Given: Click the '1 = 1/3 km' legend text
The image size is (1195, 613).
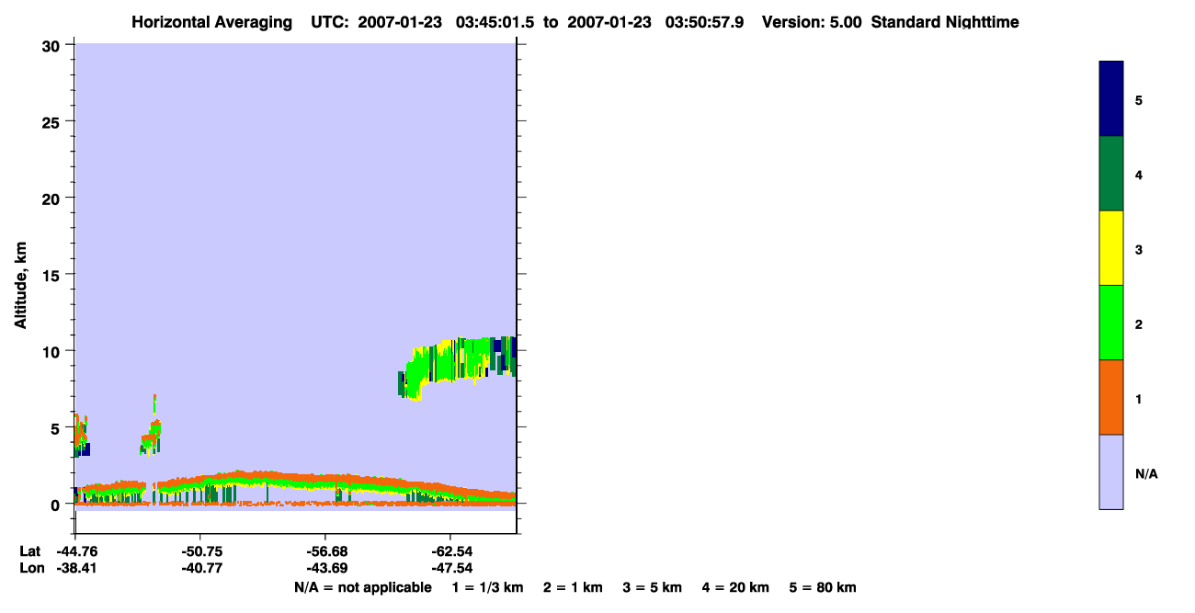Looking at the screenshot, I should (x=487, y=587).
